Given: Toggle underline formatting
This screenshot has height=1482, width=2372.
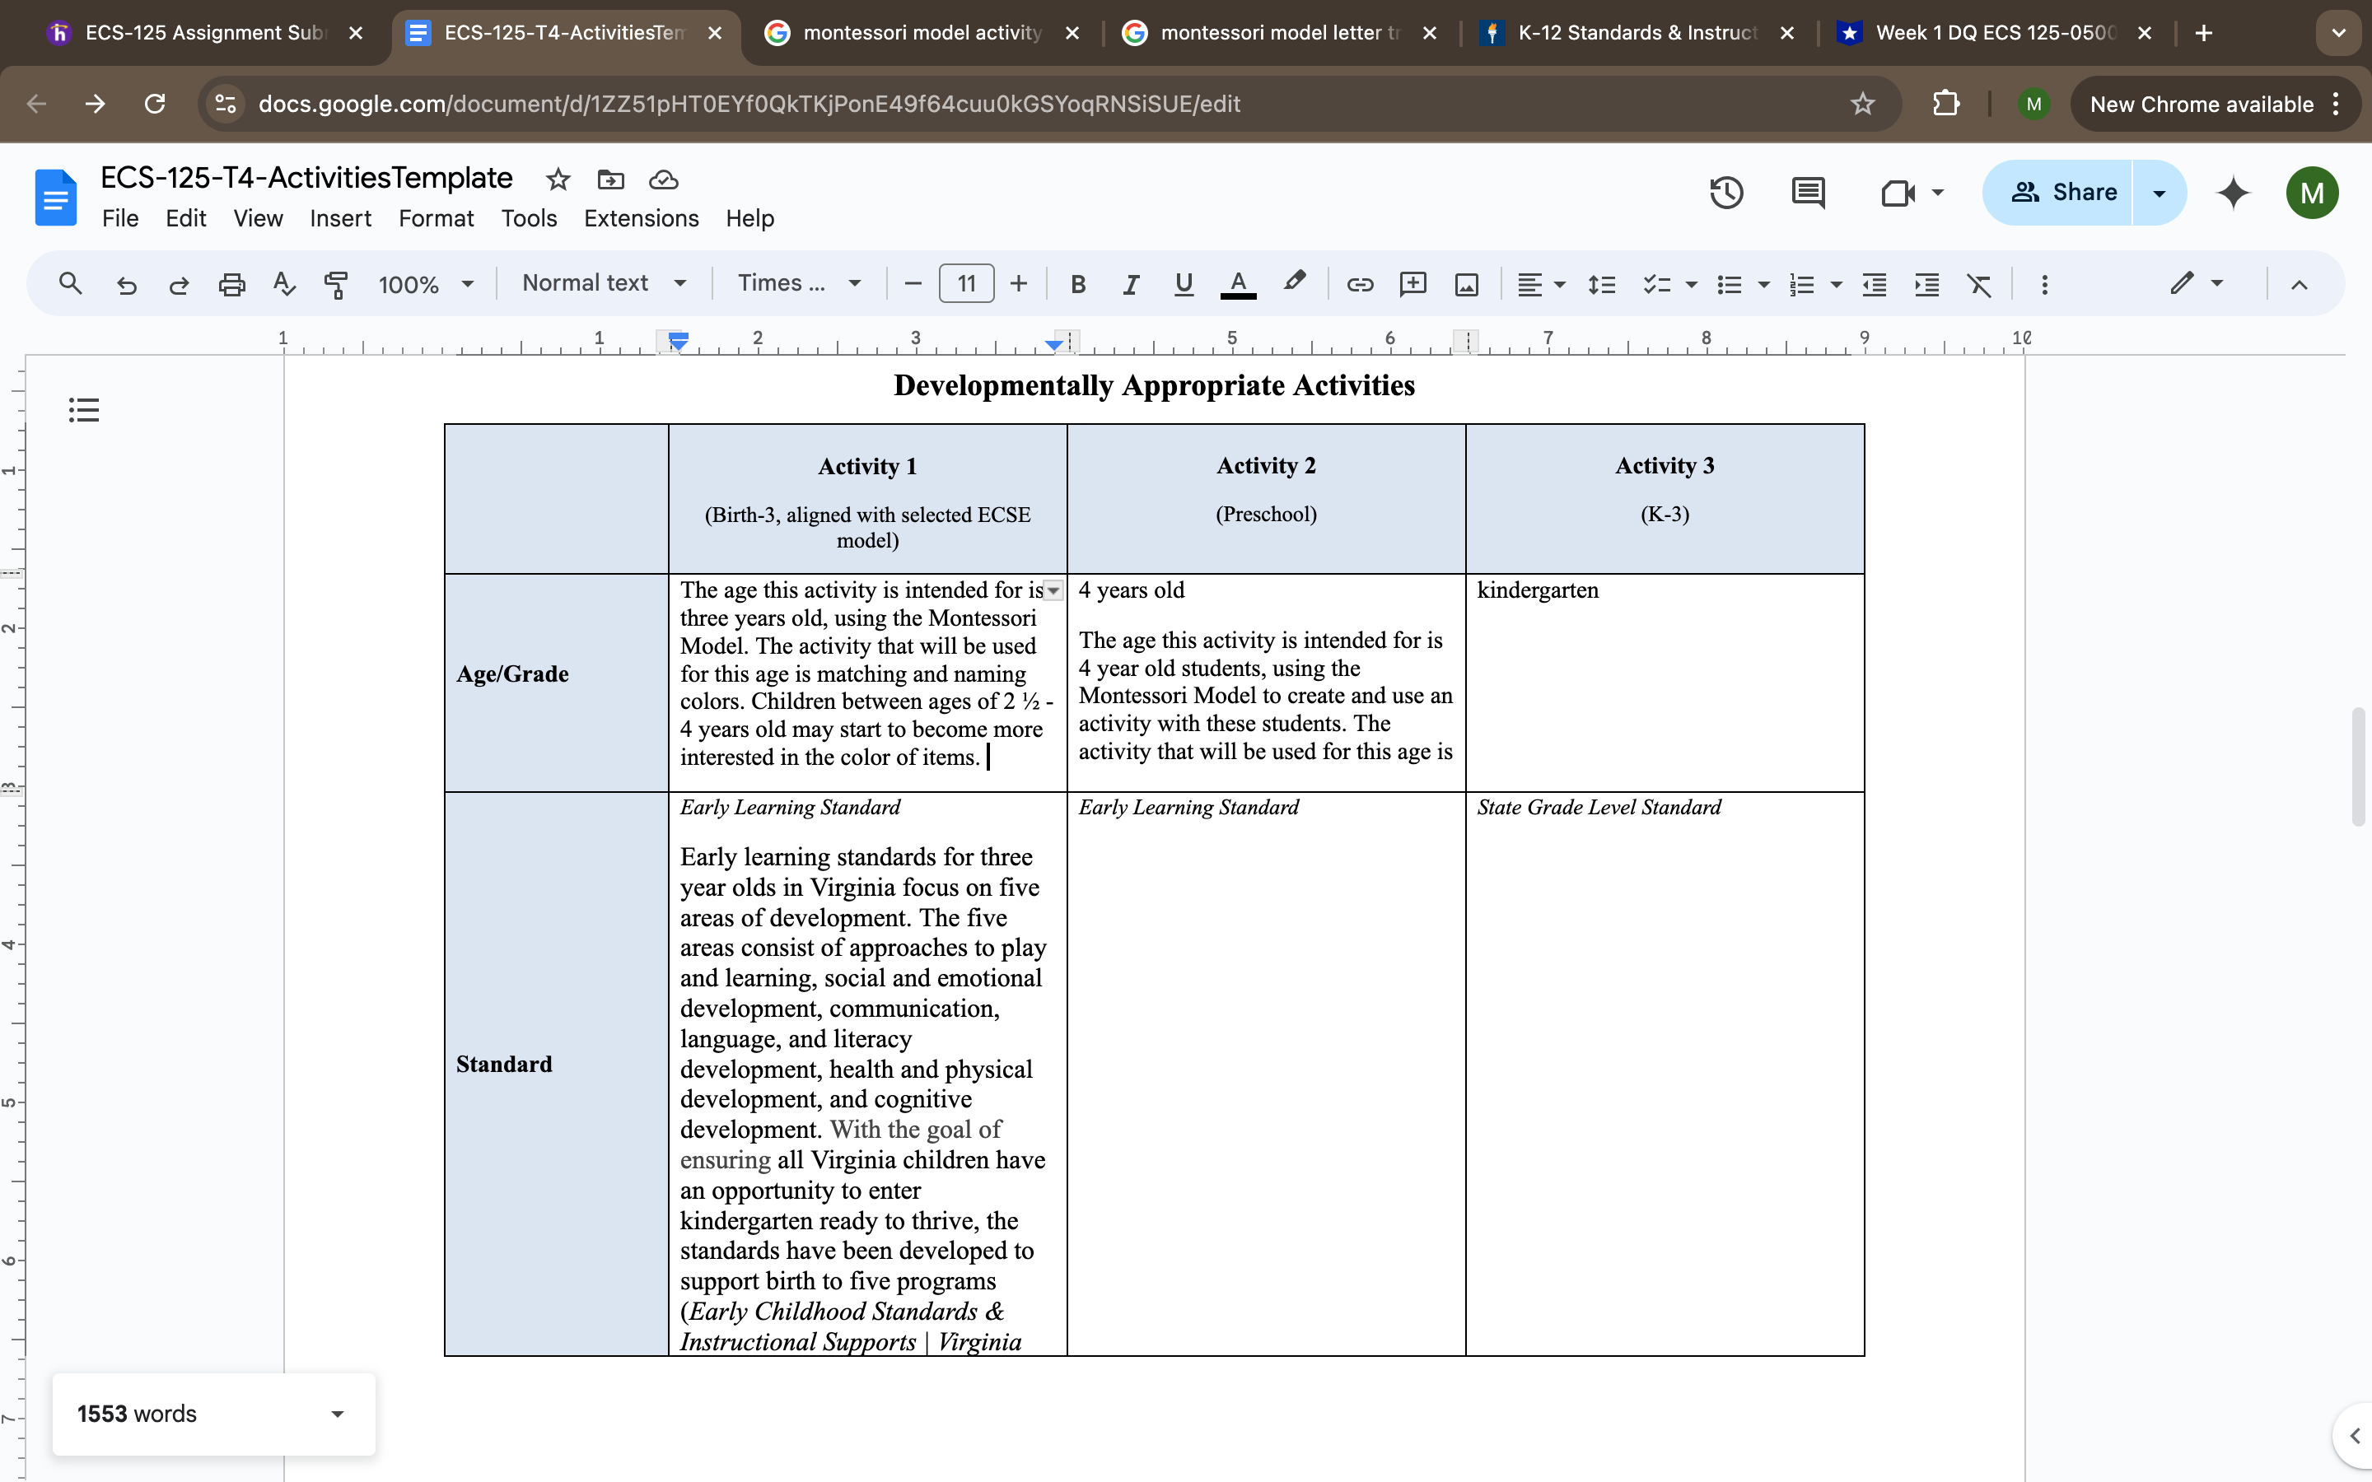Looking at the screenshot, I should click(x=1184, y=284).
